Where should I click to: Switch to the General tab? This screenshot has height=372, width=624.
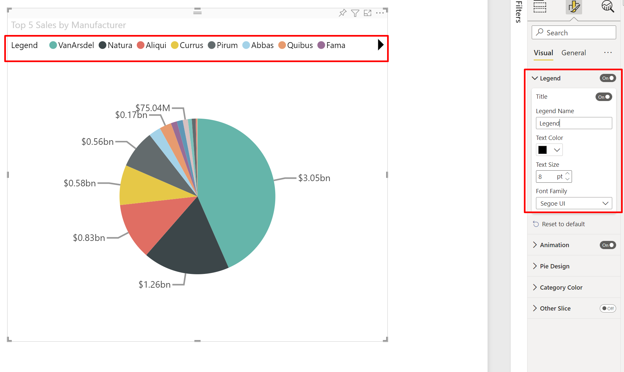pyautogui.click(x=573, y=53)
